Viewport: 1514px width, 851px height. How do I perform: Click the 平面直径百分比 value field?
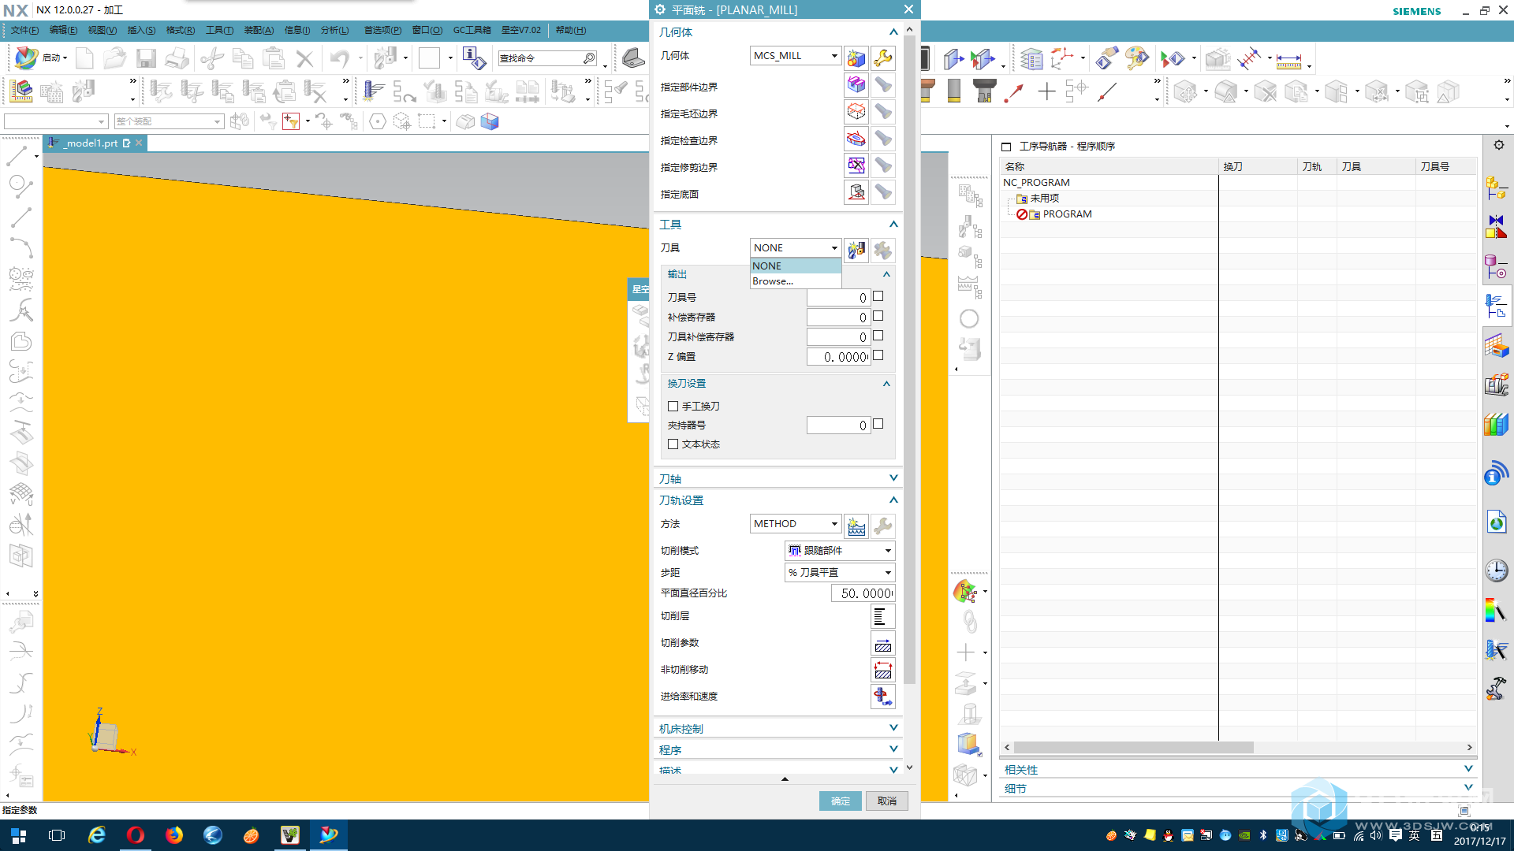click(863, 593)
